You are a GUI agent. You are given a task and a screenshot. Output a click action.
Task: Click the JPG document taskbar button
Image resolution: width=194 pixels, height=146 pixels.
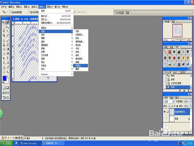point(53,143)
